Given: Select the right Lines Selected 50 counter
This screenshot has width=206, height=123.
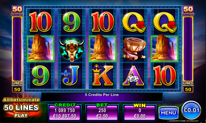Looking at the screenshot, I should (x=188, y=87).
